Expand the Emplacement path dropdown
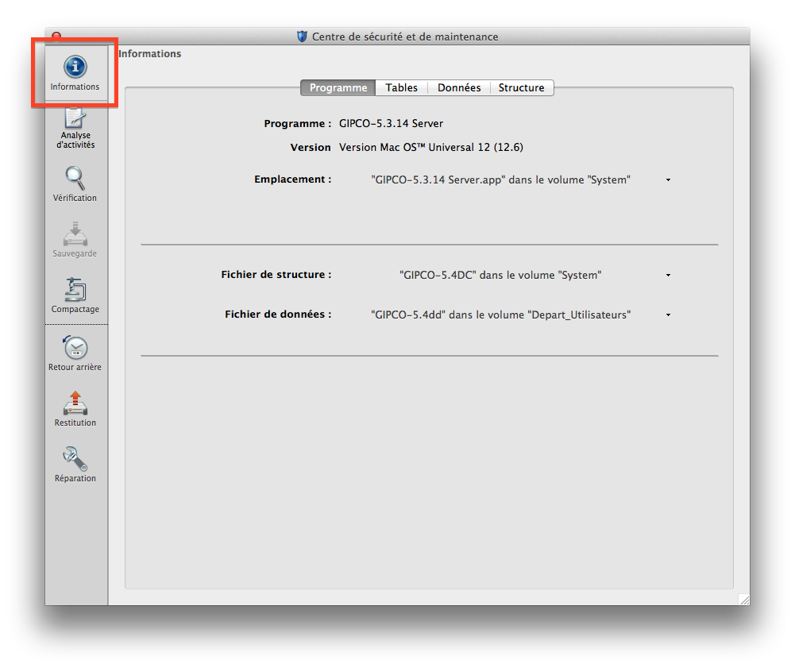795x668 pixels. pyautogui.click(x=668, y=180)
